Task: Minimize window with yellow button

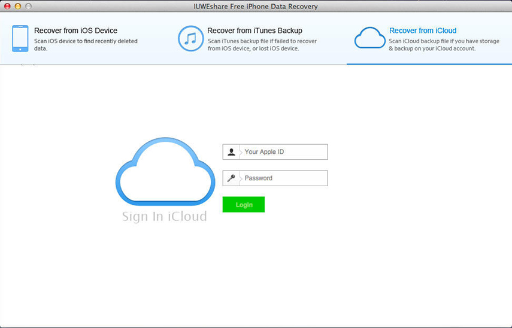Action: (x=18, y=6)
